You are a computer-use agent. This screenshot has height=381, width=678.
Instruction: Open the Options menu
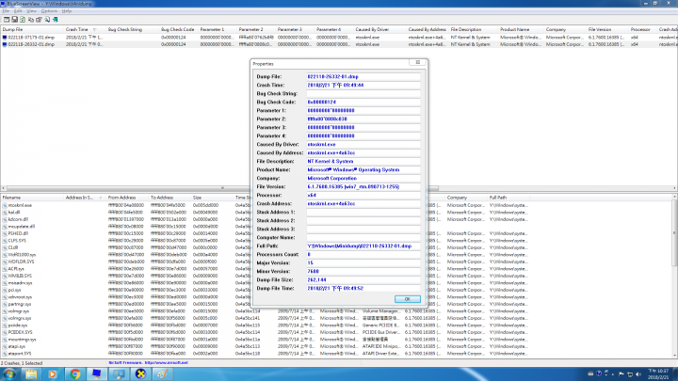coord(49,10)
